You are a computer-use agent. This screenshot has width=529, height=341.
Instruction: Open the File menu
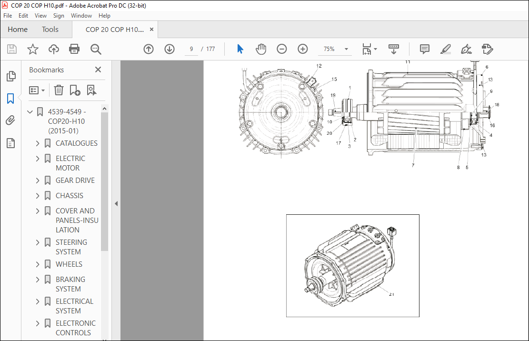click(8, 16)
